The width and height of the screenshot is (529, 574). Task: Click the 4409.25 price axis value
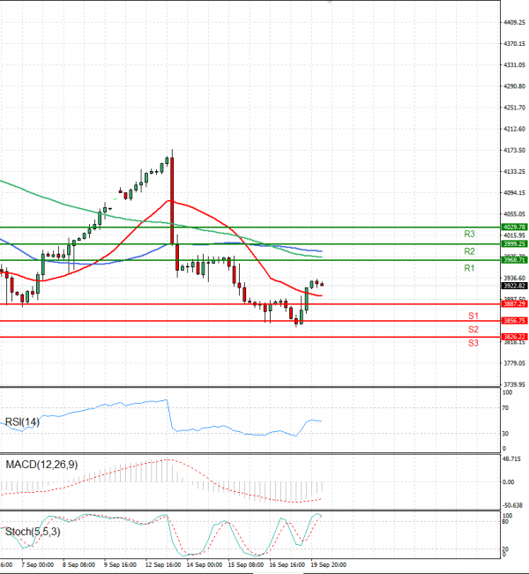point(514,23)
